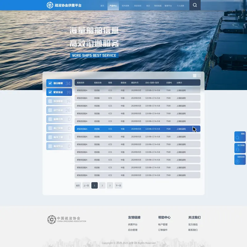247x247 pixels.
Task: Click the search magnifier icon in header
Action: (195, 5)
